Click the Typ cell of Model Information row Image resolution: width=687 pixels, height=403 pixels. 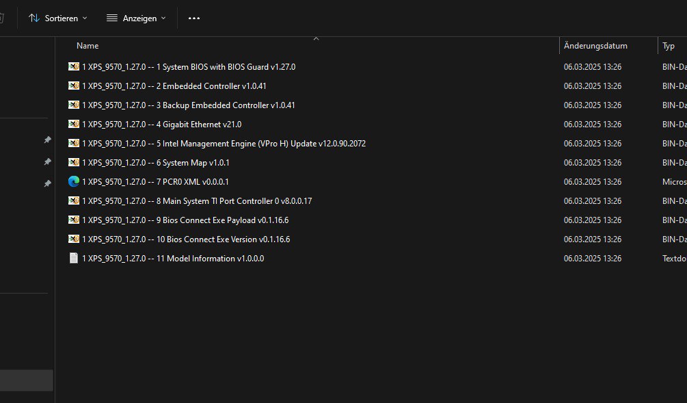(x=674, y=258)
